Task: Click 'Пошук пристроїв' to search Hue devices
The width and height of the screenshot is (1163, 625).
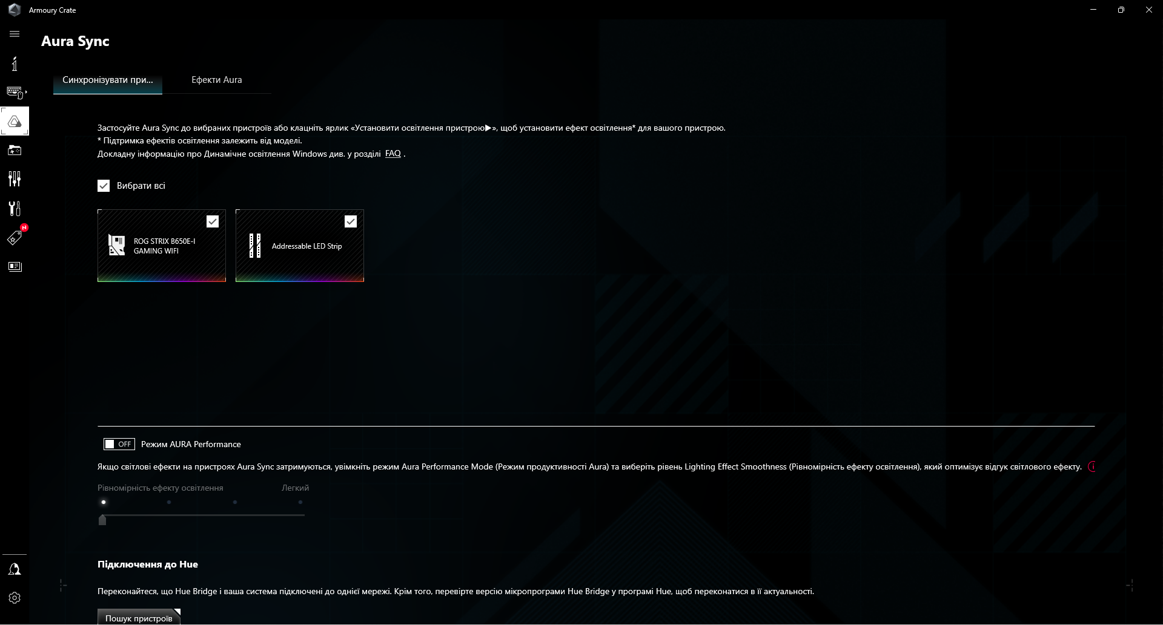Action: click(139, 618)
